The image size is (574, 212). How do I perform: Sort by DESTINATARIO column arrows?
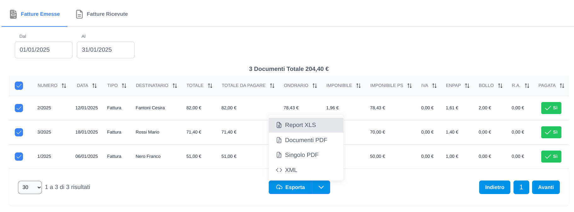[175, 86]
